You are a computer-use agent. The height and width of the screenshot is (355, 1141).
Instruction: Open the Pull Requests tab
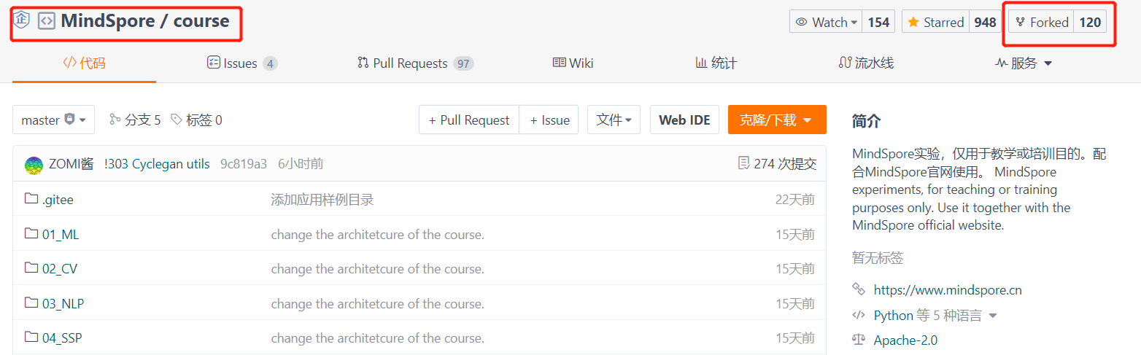pos(415,63)
